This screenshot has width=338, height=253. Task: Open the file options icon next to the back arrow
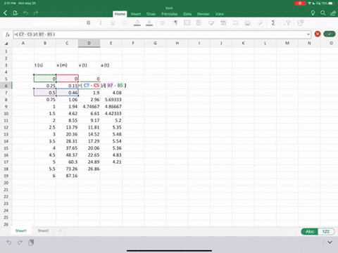click(15, 13)
